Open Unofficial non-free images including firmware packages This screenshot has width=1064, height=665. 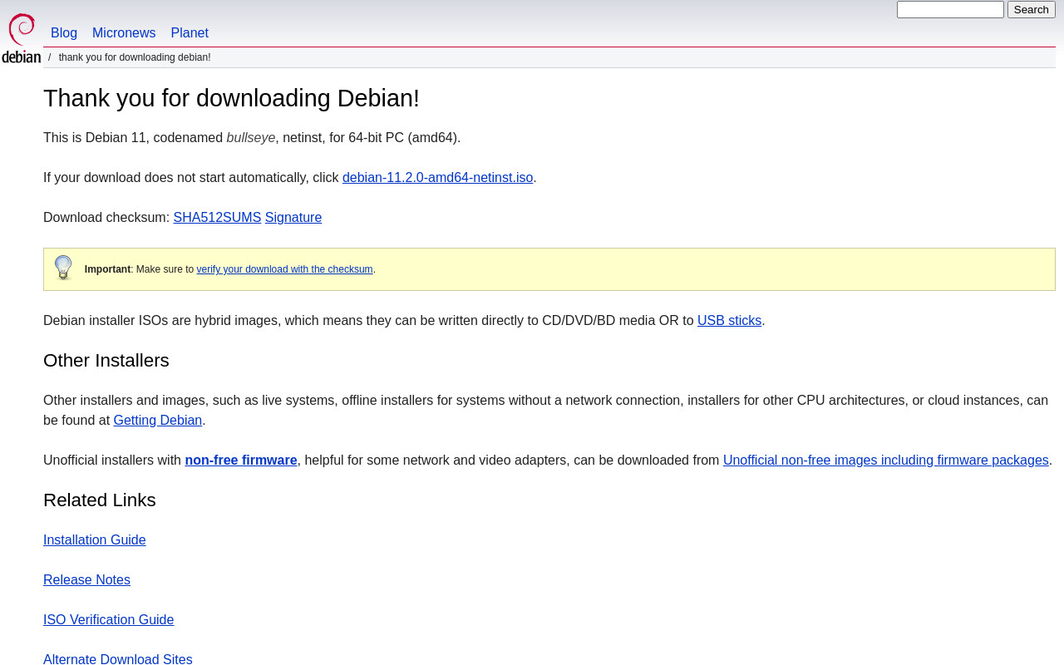(x=886, y=461)
